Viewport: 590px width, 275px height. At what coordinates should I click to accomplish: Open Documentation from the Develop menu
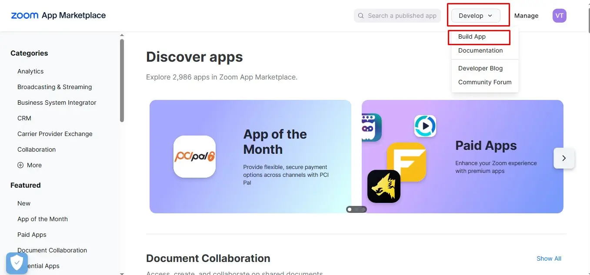coord(480,50)
